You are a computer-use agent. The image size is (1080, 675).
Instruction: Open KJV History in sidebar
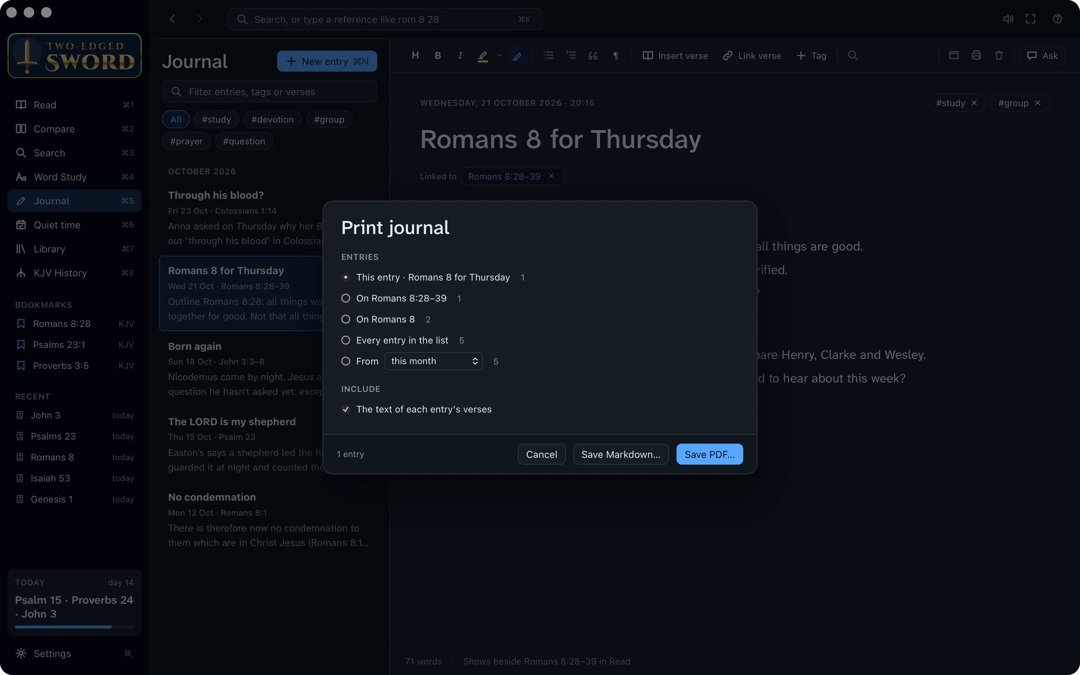tap(75, 273)
